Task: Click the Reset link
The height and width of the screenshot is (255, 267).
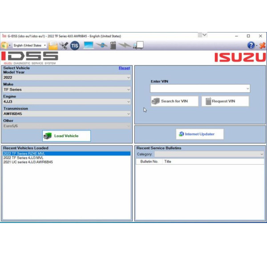Action: (x=124, y=68)
